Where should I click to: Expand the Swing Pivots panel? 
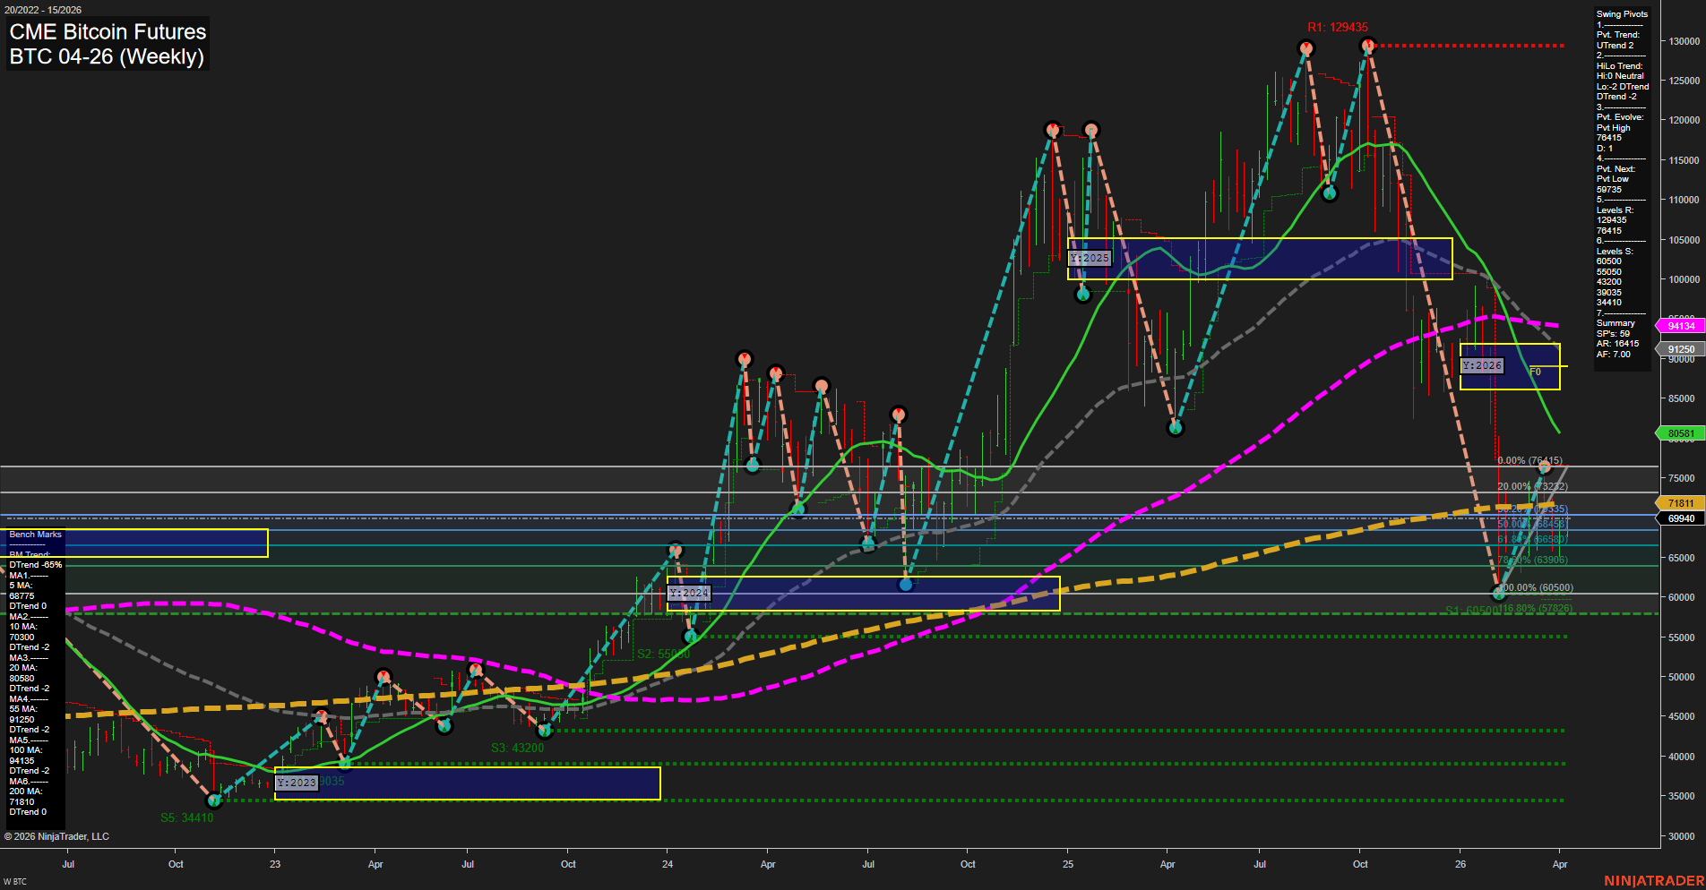pyautogui.click(x=1621, y=13)
